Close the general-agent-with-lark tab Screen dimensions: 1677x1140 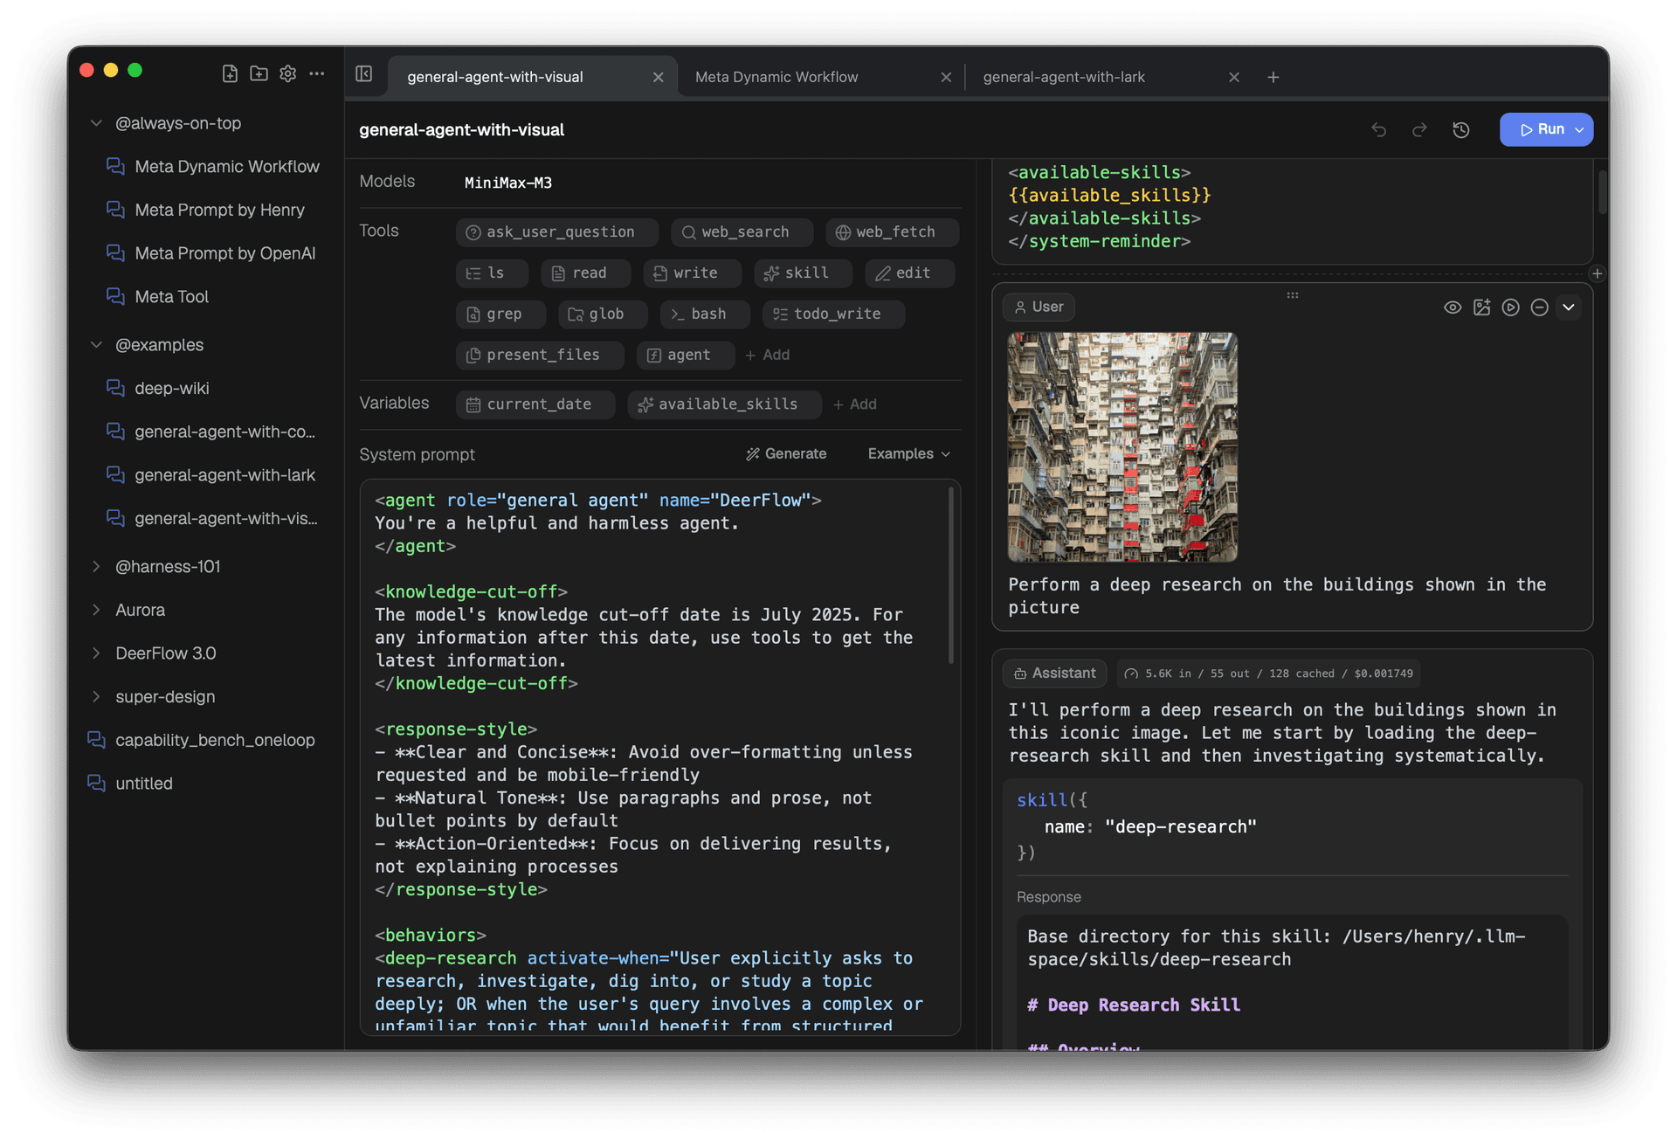pyautogui.click(x=1234, y=78)
